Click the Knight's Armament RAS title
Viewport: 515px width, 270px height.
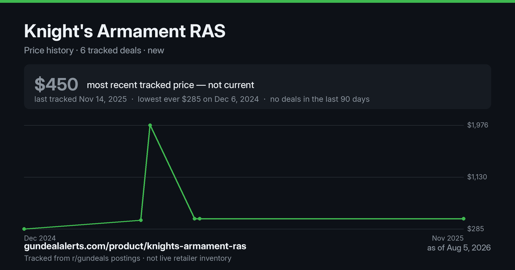pos(124,31)
